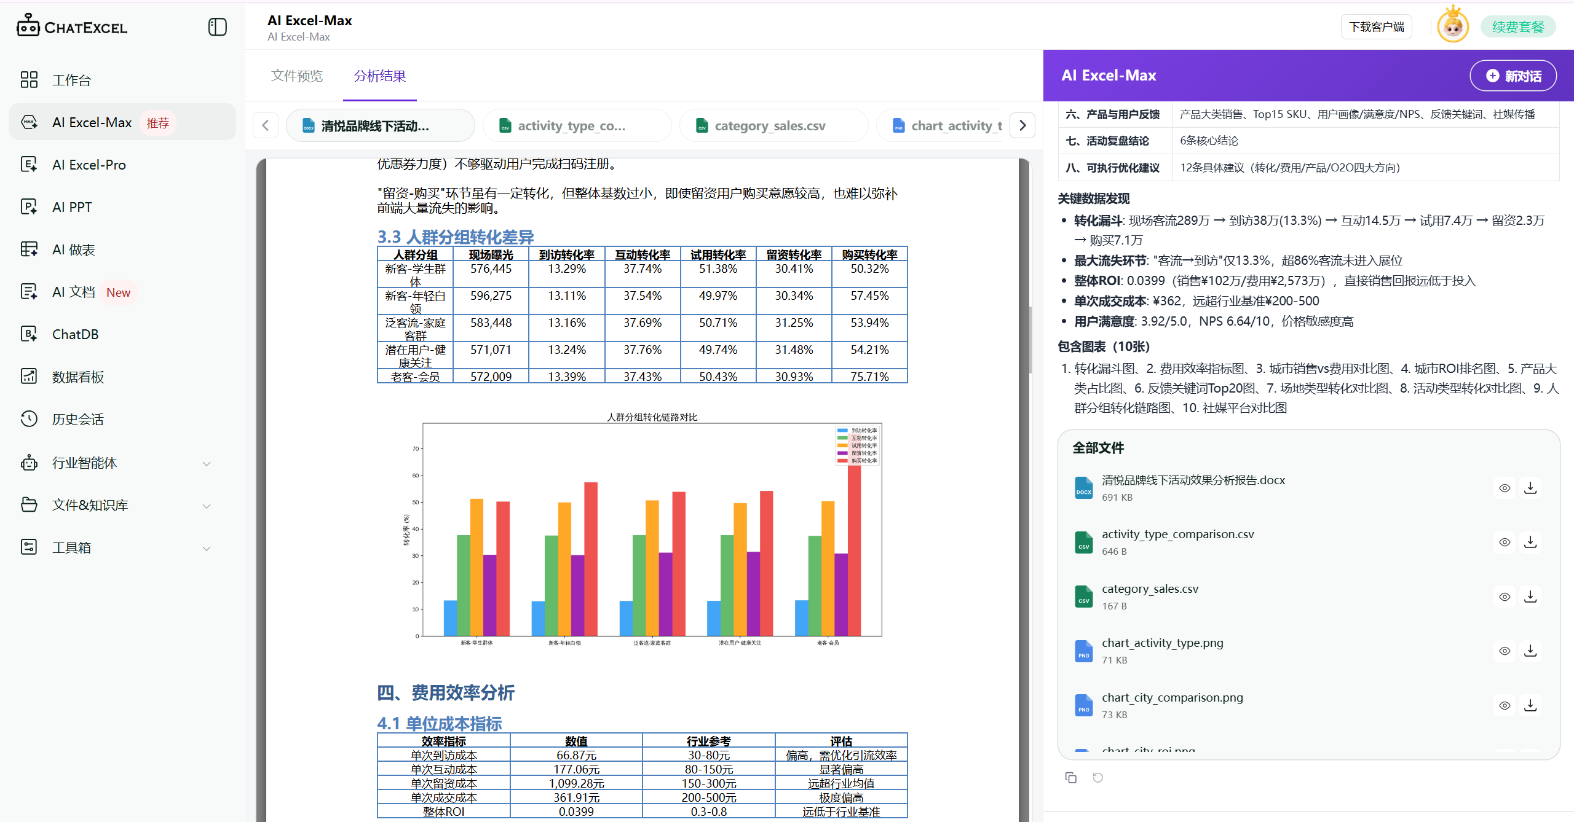The height and width of the screenshot is (822, 1574).
Task: Select the category_sales.csv file tab
Action: [x=773, y=126]
